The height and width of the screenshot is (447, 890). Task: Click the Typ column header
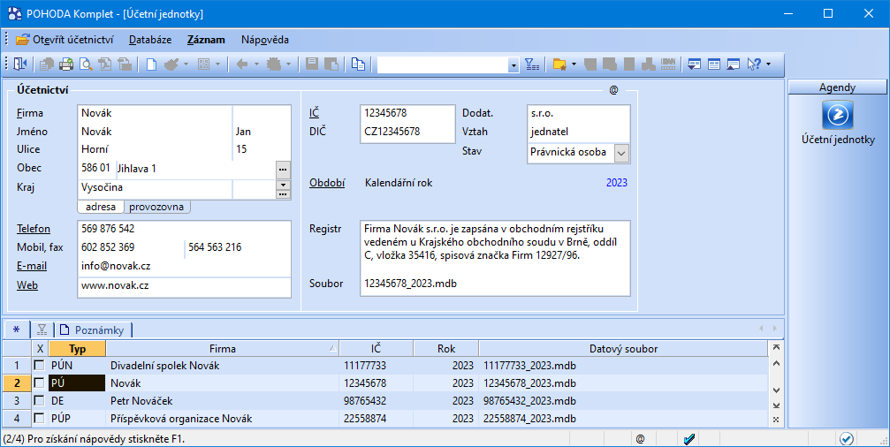pyautogui.click(x=77, y=348)
